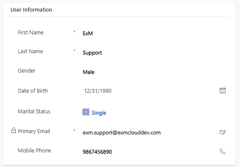Click the Marital Status label
Image resolution: width=240 pixels, height=167 pixels.
point(34,111)
